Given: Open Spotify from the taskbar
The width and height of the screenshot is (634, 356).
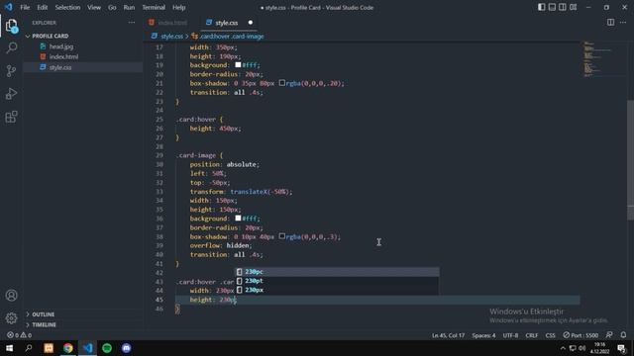Looking at the screenshot, I should (x=107, y=348).
